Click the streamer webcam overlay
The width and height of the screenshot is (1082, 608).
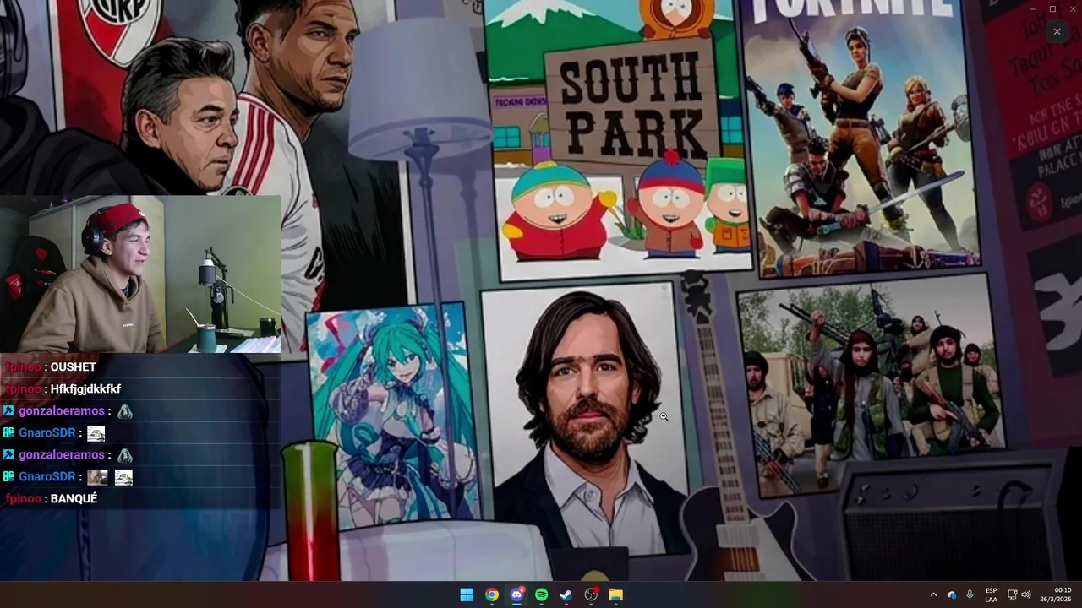tap(140, 274)
